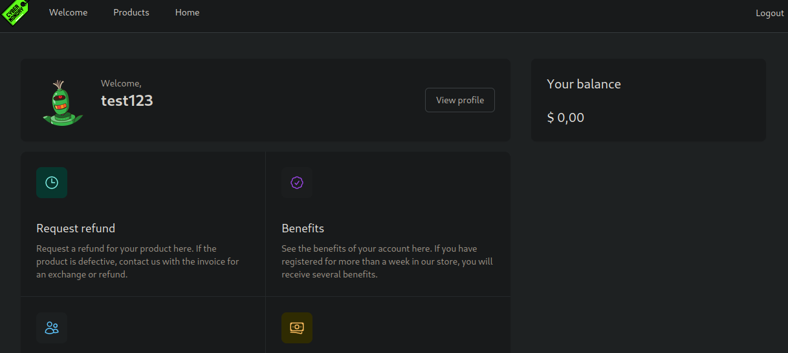Click the test123 username text
Viewport: 788px width, 353px height.
pyautogui.click(x=127, y=101)
